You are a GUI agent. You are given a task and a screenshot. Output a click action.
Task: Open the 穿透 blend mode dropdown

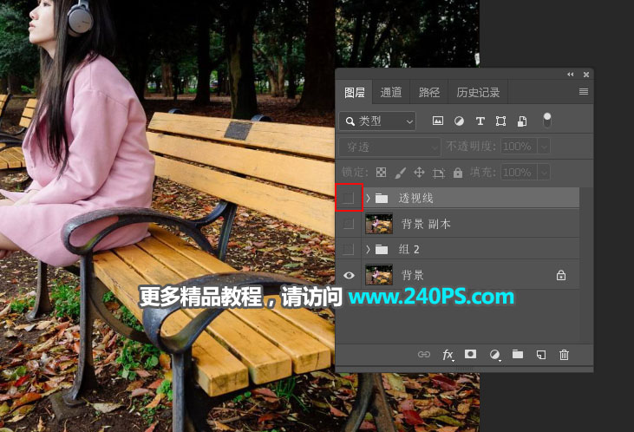[389, 147]
